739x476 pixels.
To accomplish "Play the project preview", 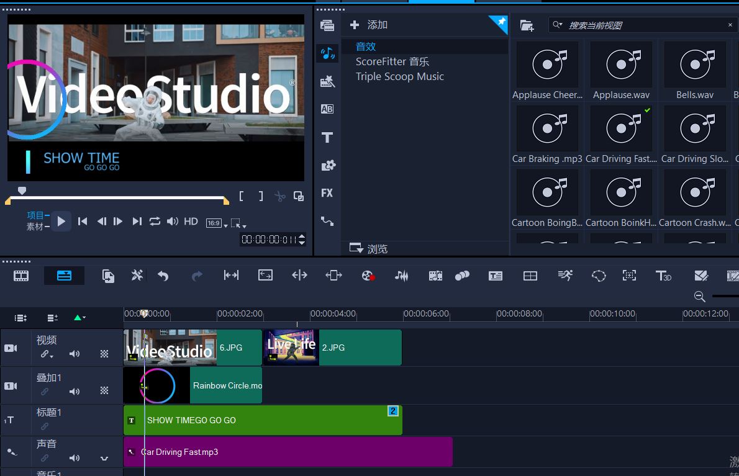I will [x=61, y=222].
